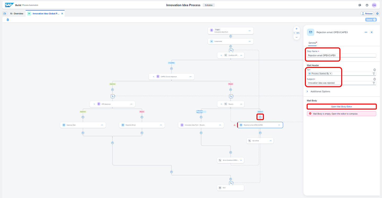Collapse the Rework condition chevron

click(221, 104)
